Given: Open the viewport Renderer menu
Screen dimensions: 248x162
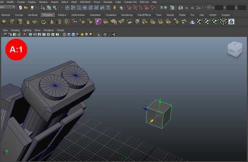Looking at the screenshot, I should (49, 30).
